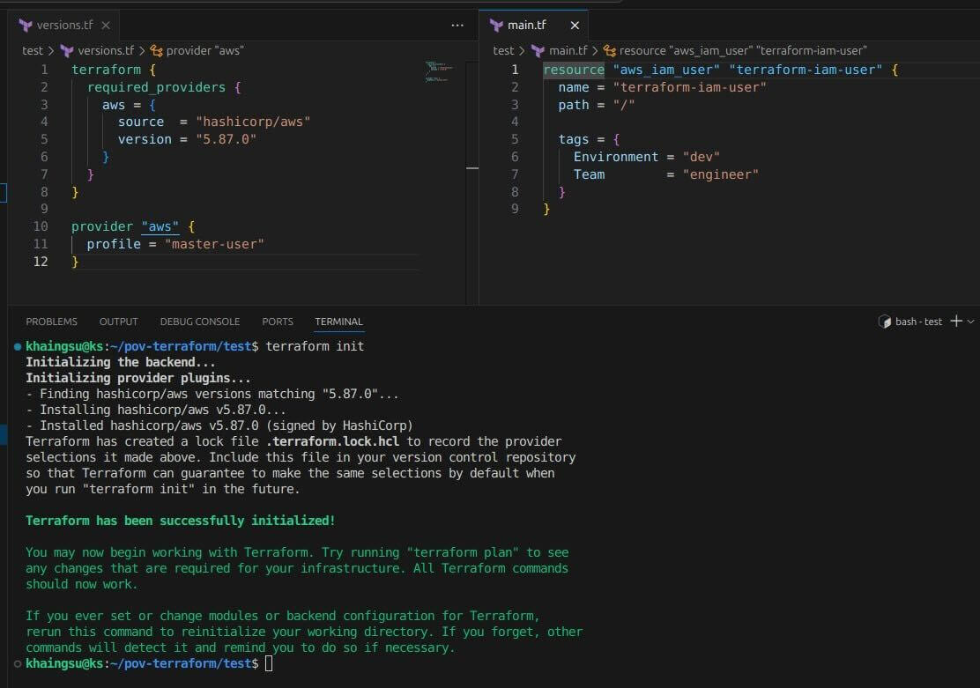Click the underlined "aws" provider name
Image resolution: width=980 pixels, height=688 pixels.
click(160, 226)
